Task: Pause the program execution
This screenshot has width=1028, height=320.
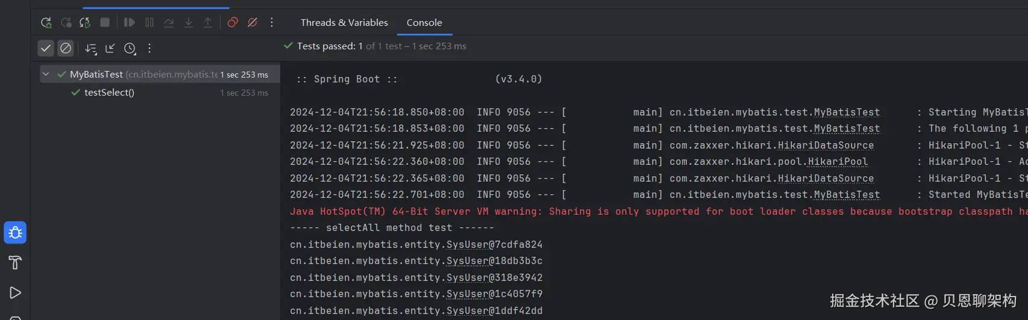Action: click(149, 22)
